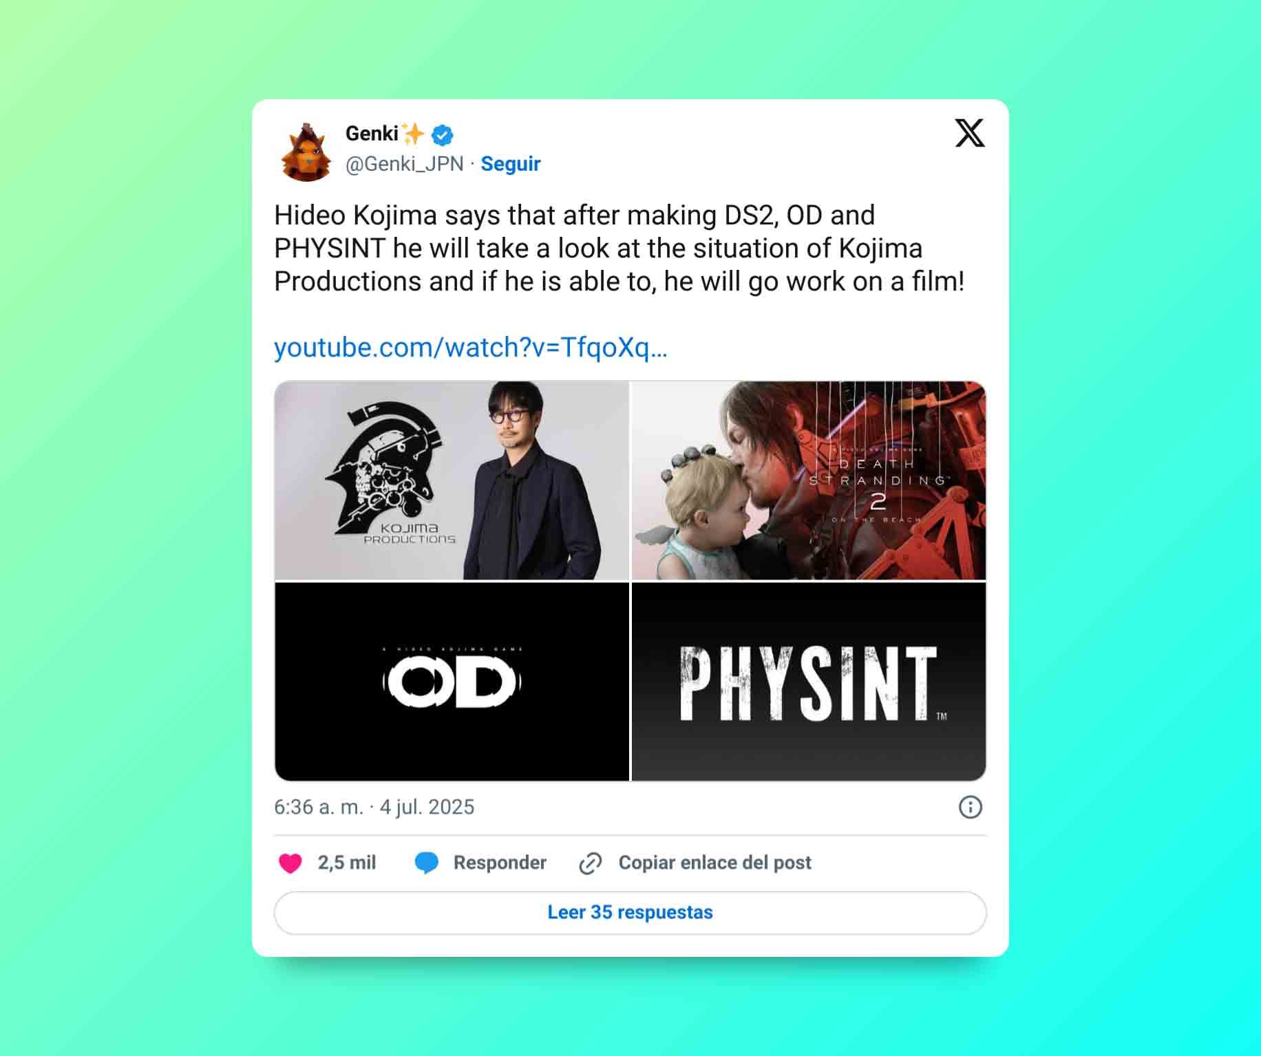
Task: View the Kojima Productions image
Action: (452, 481)
